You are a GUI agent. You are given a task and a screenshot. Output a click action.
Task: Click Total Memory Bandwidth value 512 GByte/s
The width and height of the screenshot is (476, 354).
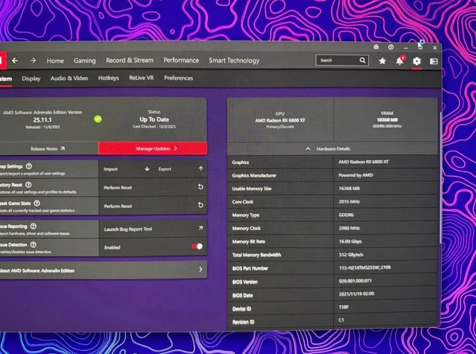point(351,255)
